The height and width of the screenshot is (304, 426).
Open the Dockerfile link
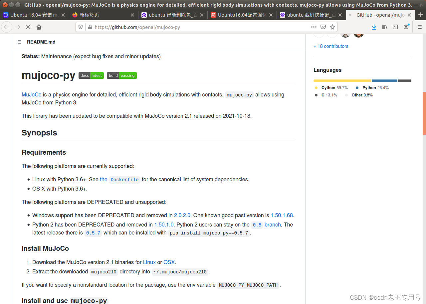(124, 180)
